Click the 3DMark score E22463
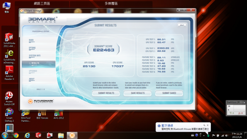Image resolution: width=247 pixels, height=139 pixels. point(103,50)
